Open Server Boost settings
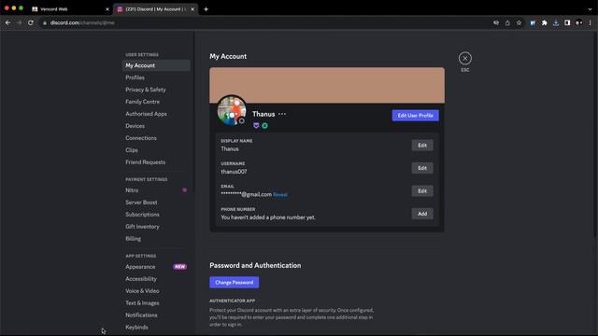Image resolution: width=598 pixels, height=336 pixels. coord(156,203)
